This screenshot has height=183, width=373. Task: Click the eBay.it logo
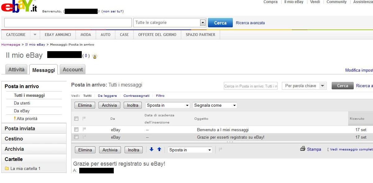19,7
